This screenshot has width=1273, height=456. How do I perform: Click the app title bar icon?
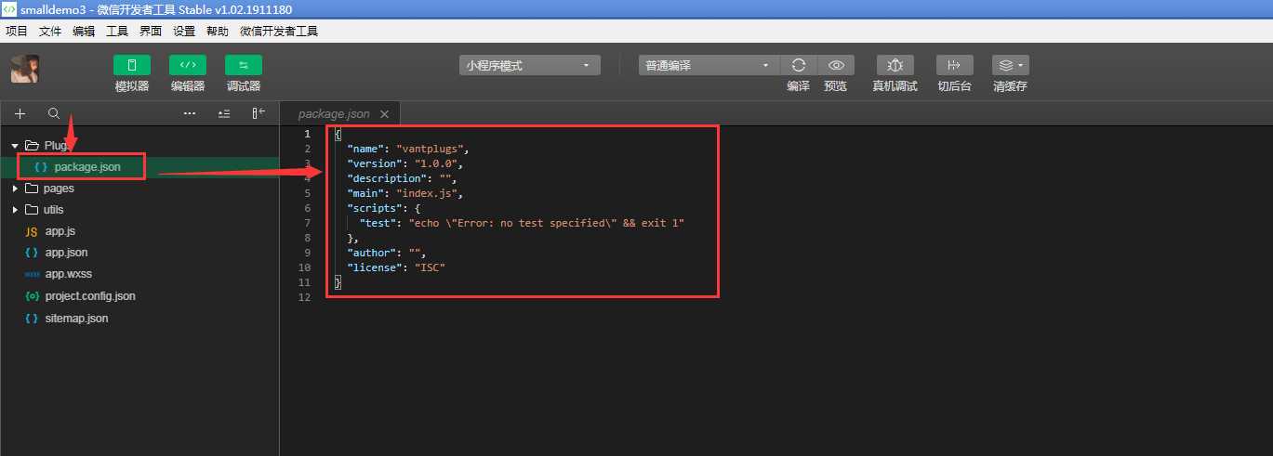click(x=9, y=8)
